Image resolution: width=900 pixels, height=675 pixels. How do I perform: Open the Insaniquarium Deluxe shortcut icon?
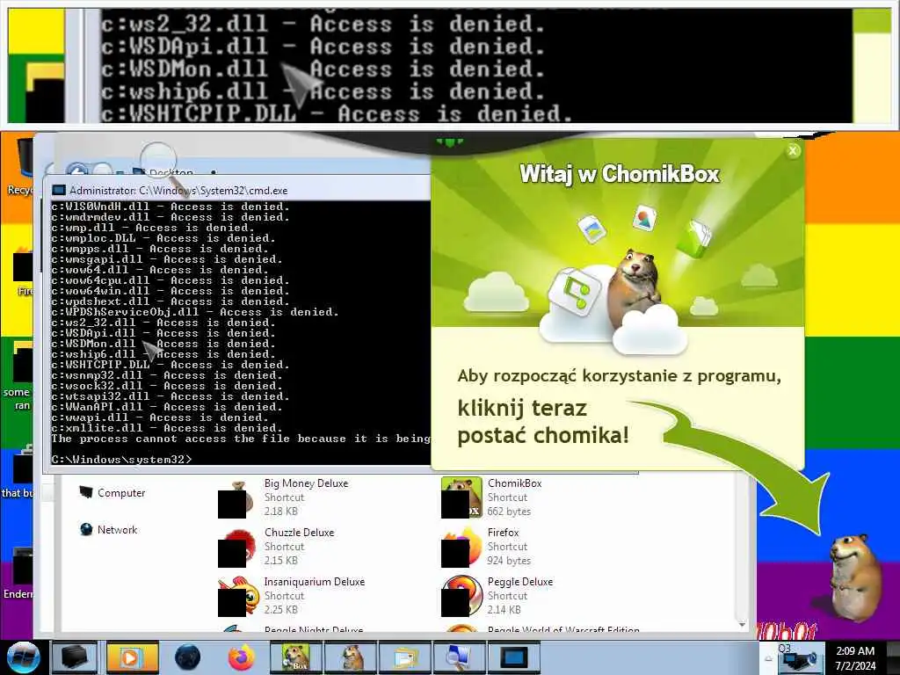click(x=238, y=597)
